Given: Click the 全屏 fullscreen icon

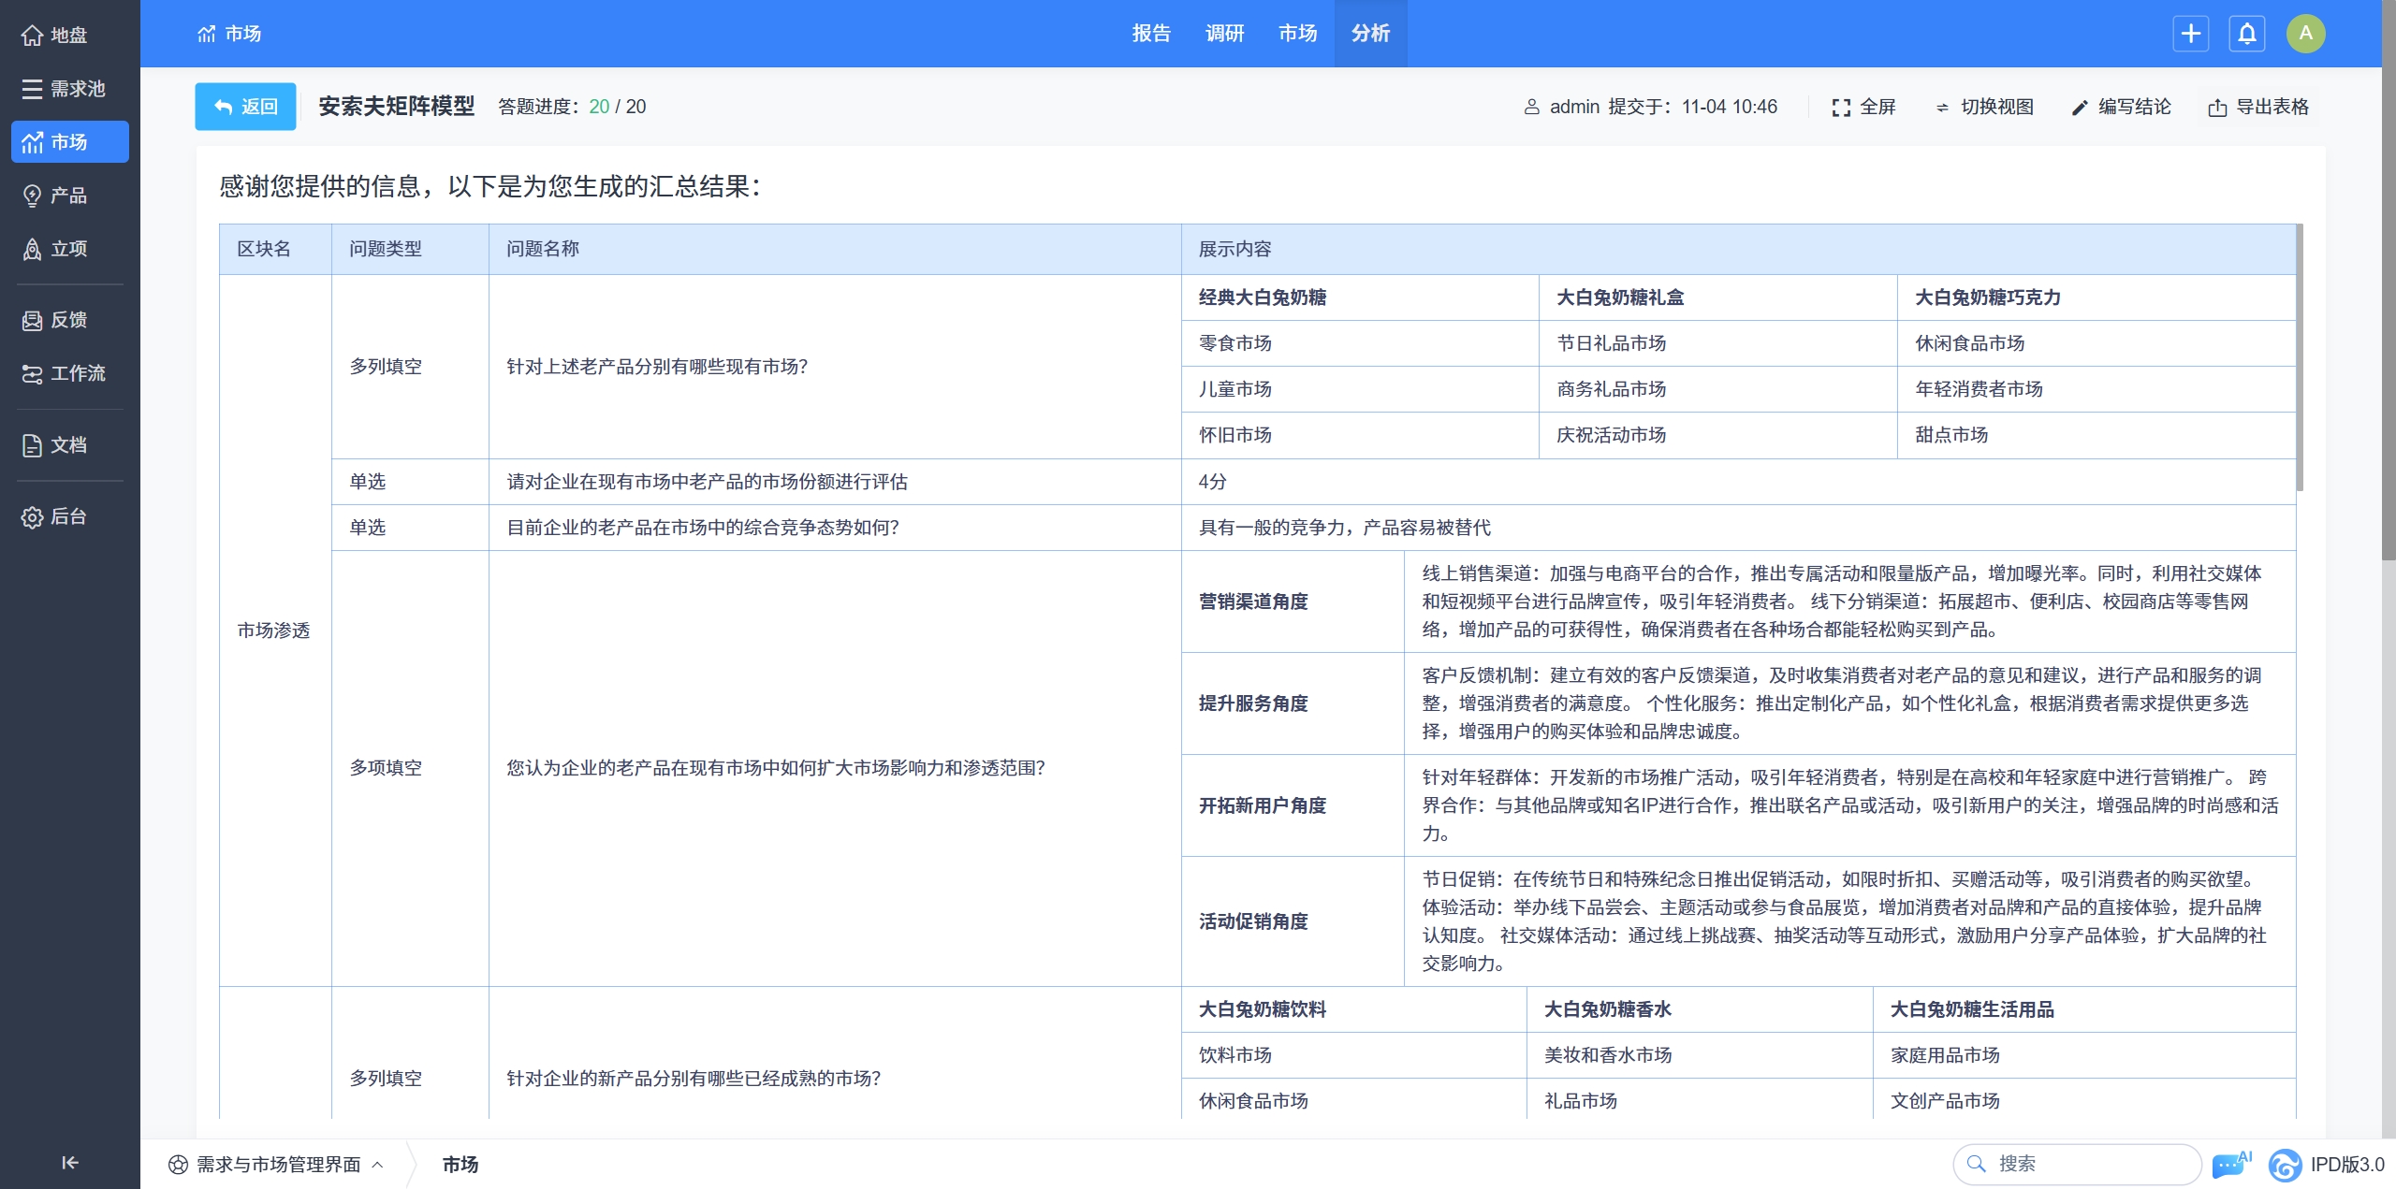Looking at the screenshot, I should pos(1841,108).
